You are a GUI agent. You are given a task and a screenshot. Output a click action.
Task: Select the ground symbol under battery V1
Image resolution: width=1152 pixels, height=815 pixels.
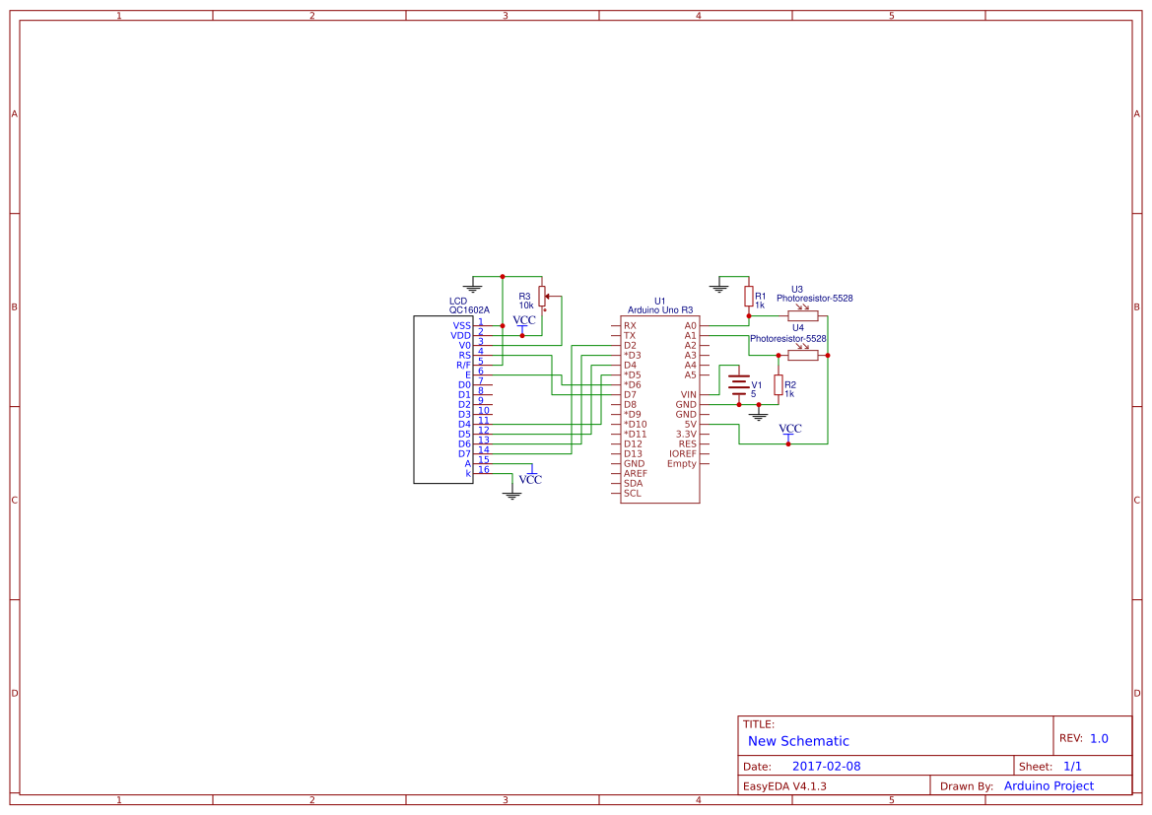click(759, 416)
